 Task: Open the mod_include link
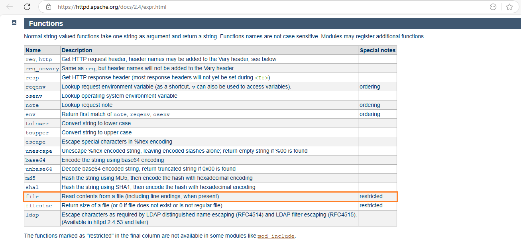276,236
